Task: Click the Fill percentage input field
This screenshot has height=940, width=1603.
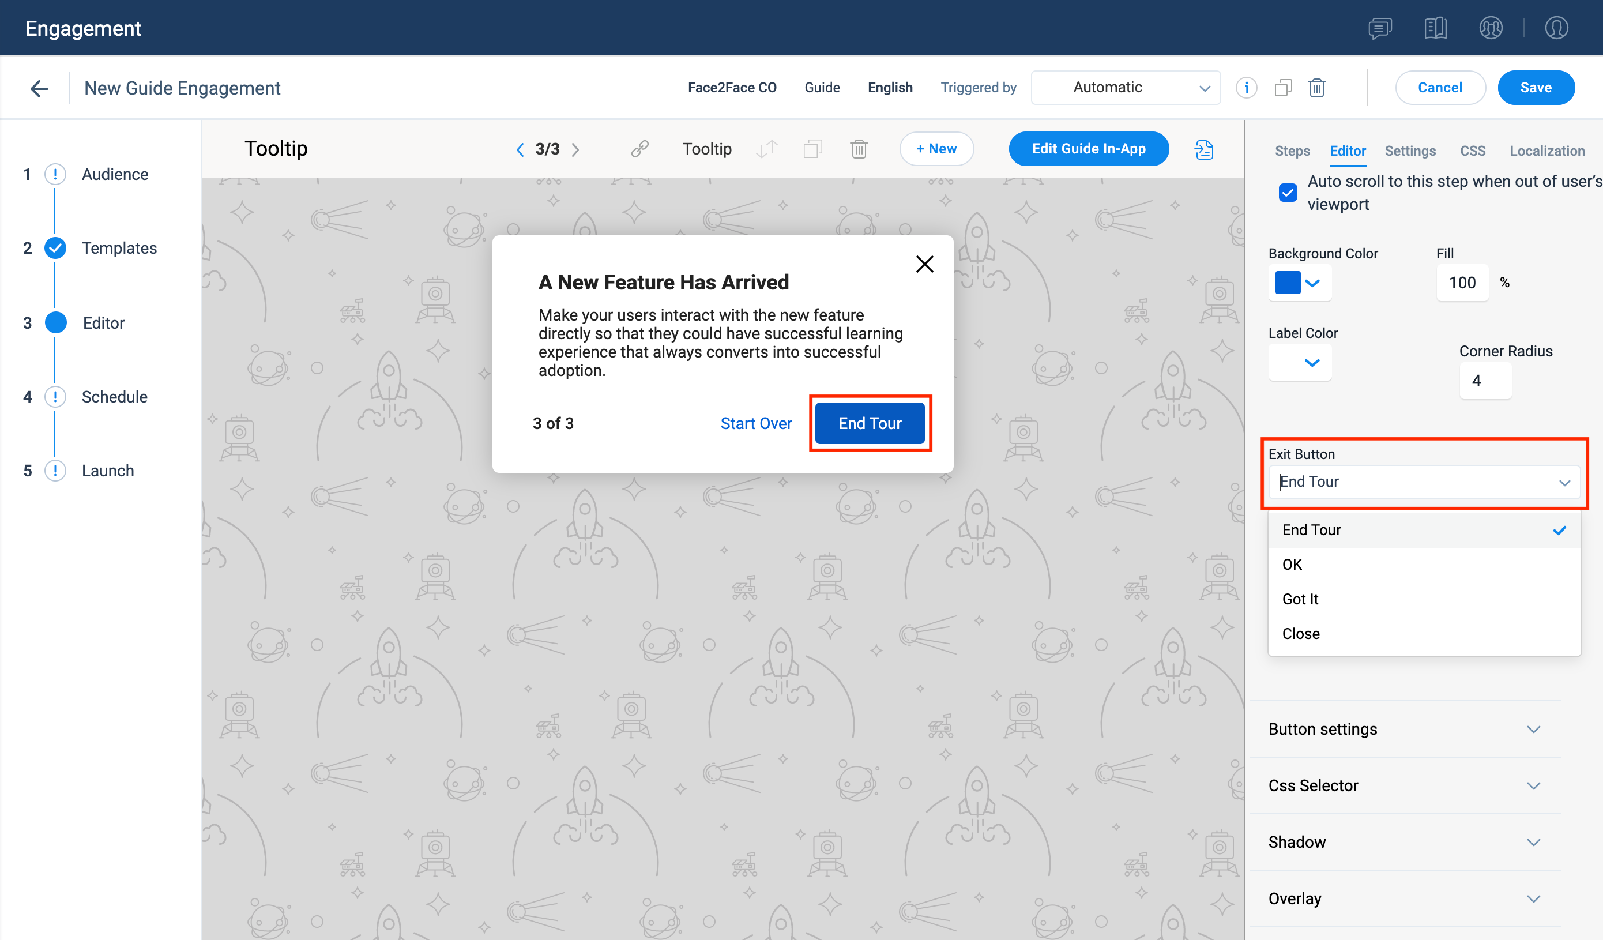Action: (x=1462, y=283)
